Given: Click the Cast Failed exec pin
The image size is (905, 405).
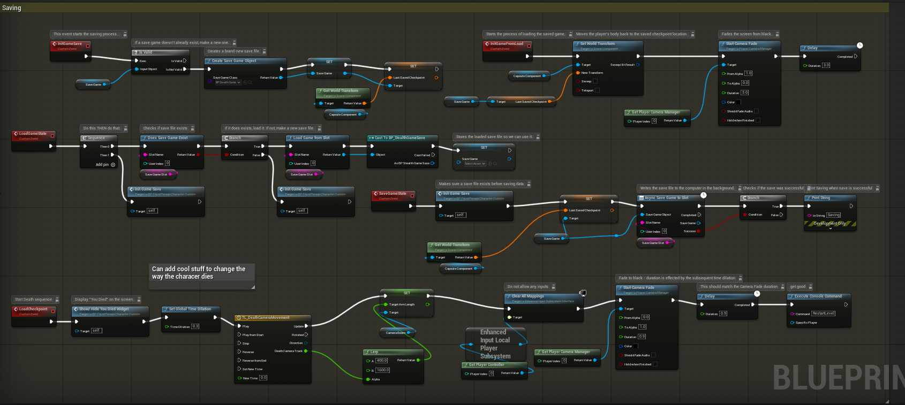Looking at the screenshot, I should coord(433,155).
